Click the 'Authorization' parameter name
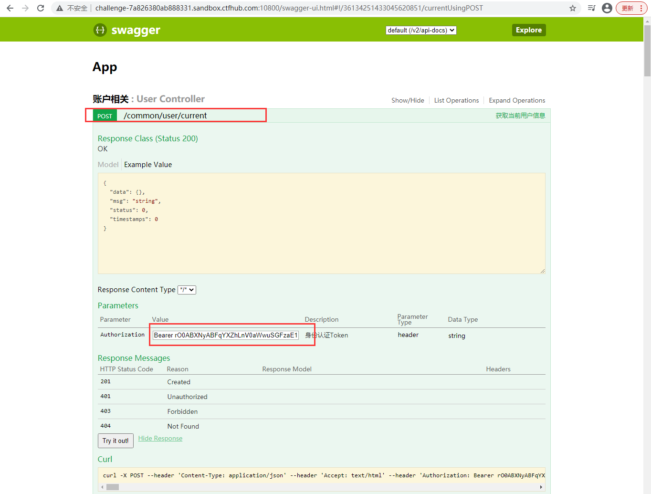651x494 pixels. click(x=122, y=335)
